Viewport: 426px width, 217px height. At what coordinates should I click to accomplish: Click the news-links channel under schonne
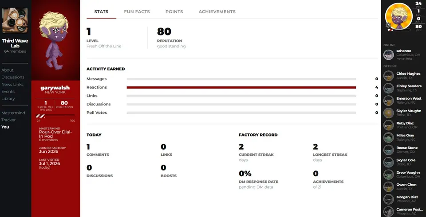pyautogui.click(x=404, y=58)
